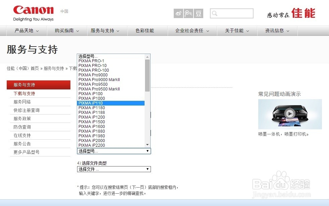Click the list scrollbar down arrow
Viewport: 329px width, 206px height.
pos(147,145)
